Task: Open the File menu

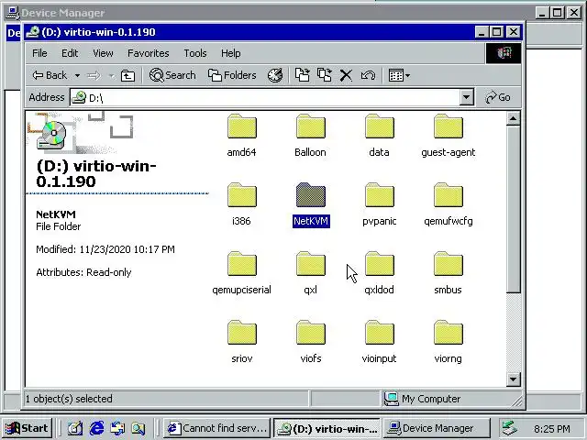Action: (x=39, y=53)
